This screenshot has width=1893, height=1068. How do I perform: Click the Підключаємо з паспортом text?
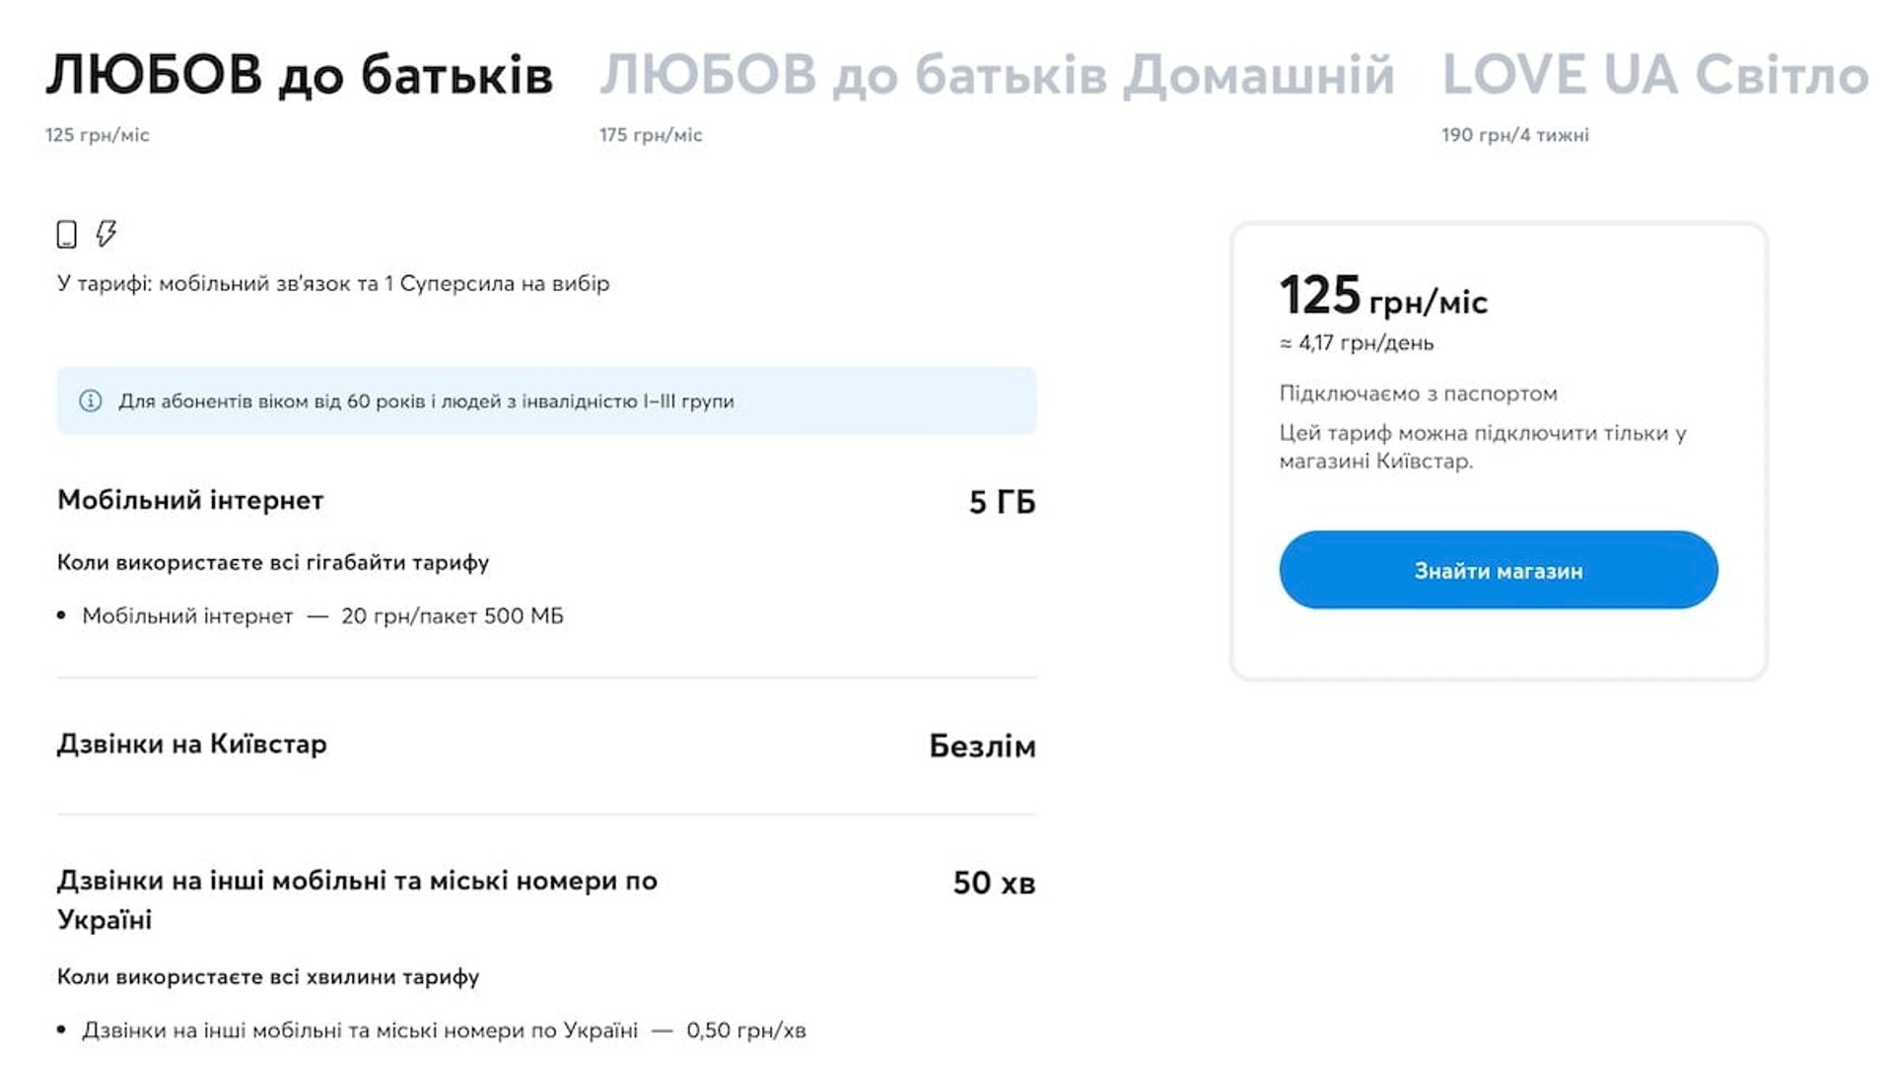click(x=1418, y=393)
